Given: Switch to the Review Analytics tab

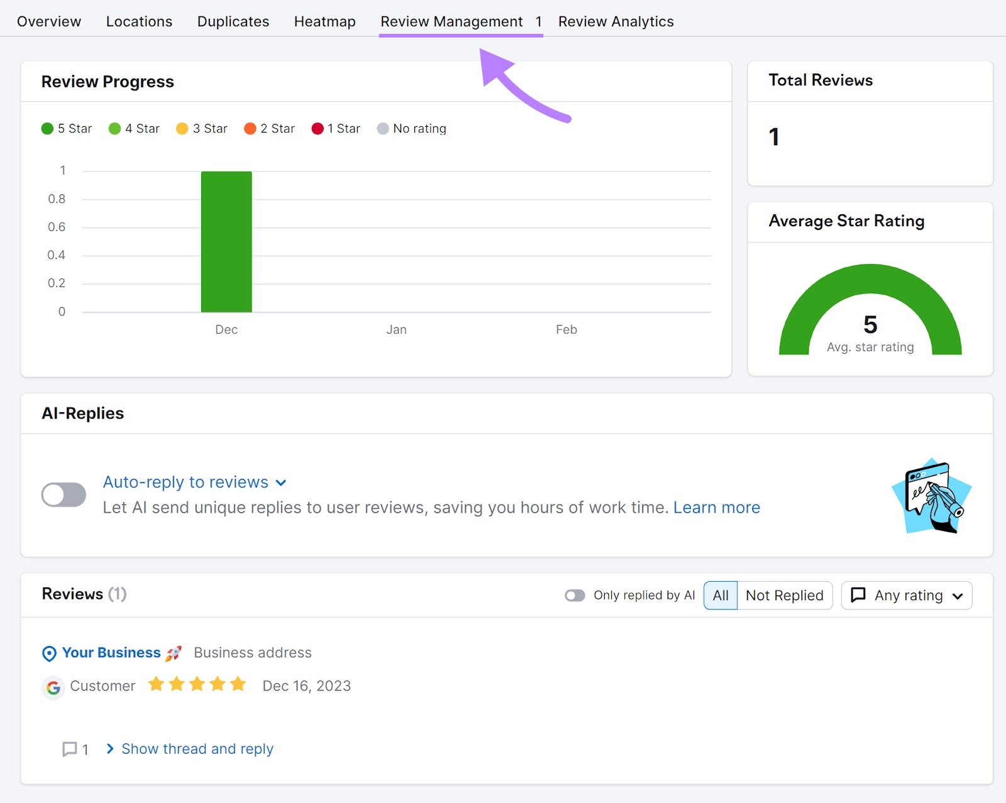Looking at the screenshot, I should pos(616,21).
